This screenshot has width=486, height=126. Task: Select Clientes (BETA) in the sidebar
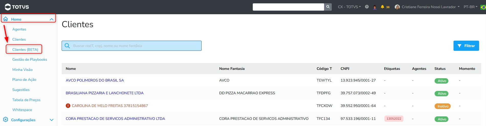coord(25,50)
